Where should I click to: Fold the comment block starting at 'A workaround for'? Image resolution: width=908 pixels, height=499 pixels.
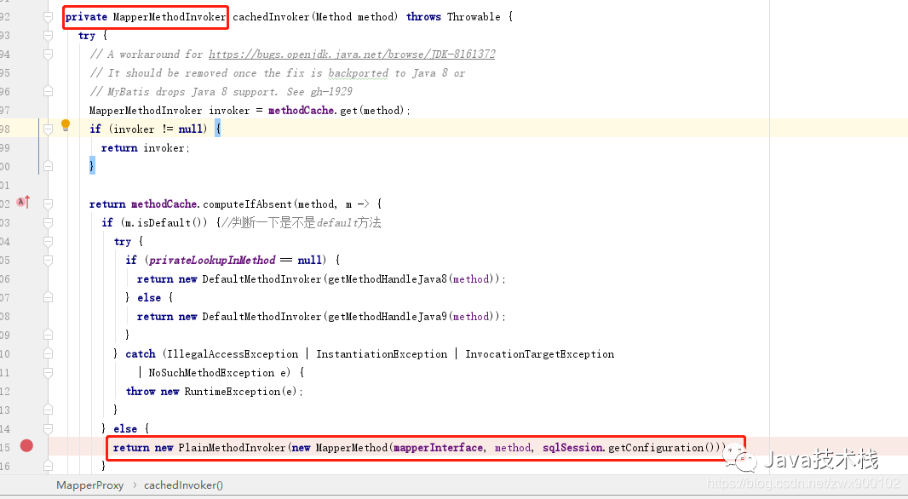[x=48, y=54]
